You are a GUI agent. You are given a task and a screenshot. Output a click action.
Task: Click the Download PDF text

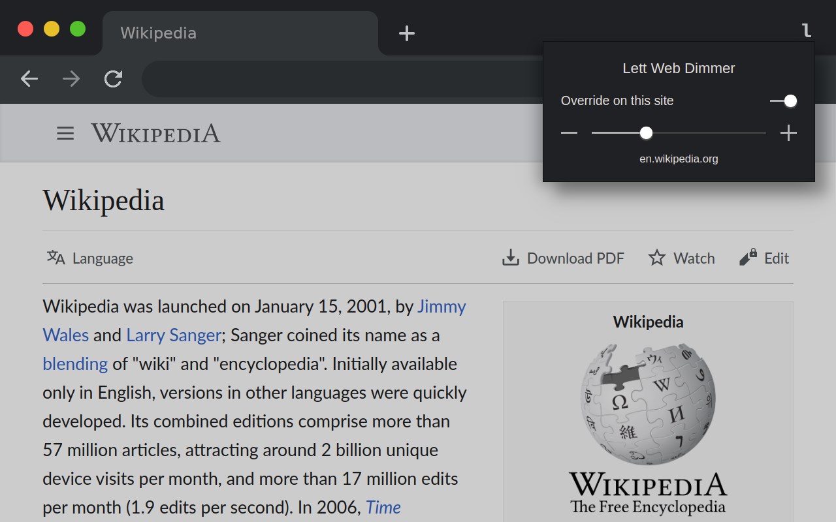[x=575, y=258]
